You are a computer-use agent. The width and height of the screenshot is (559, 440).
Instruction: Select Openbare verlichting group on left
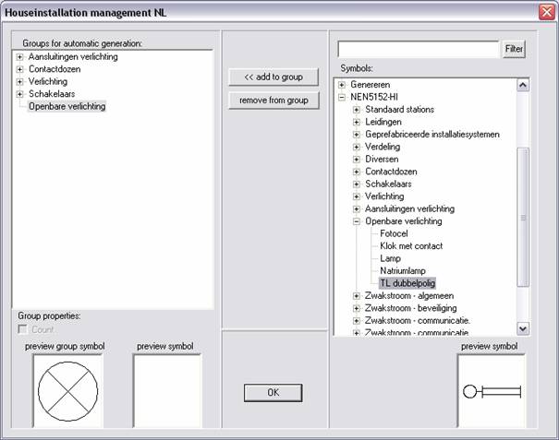click(x=67, y=107)
